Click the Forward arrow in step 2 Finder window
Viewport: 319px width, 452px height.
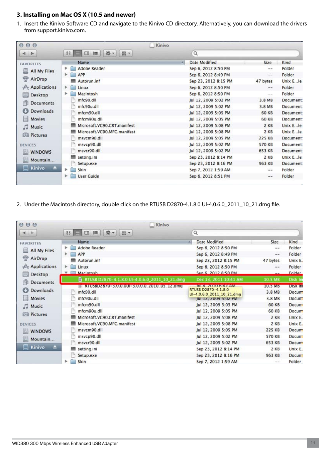[x=32, y=233]
